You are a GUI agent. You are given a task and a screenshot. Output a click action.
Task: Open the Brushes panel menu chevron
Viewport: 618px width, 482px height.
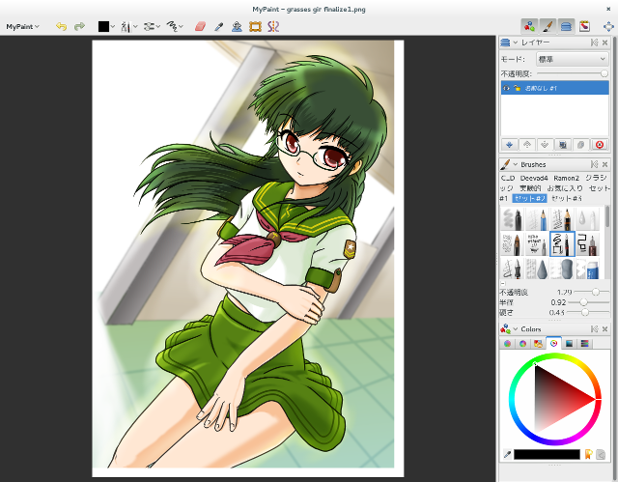[515, 164]
